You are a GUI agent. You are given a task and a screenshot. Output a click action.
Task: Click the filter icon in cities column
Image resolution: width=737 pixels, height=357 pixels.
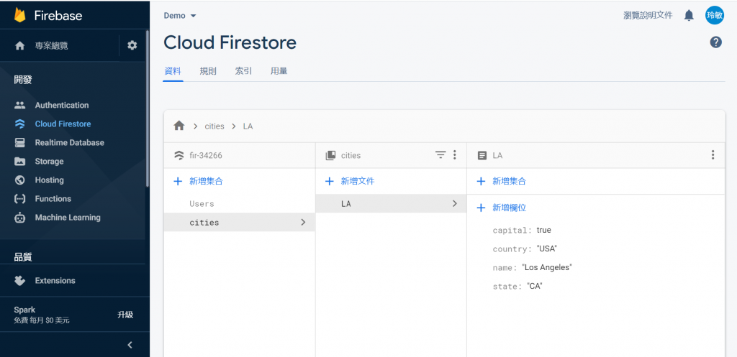(440, 155)
